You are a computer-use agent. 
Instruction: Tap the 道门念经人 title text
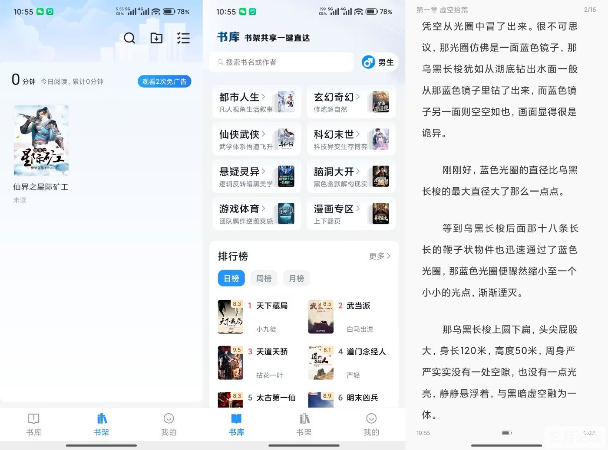tap(366, 352)
